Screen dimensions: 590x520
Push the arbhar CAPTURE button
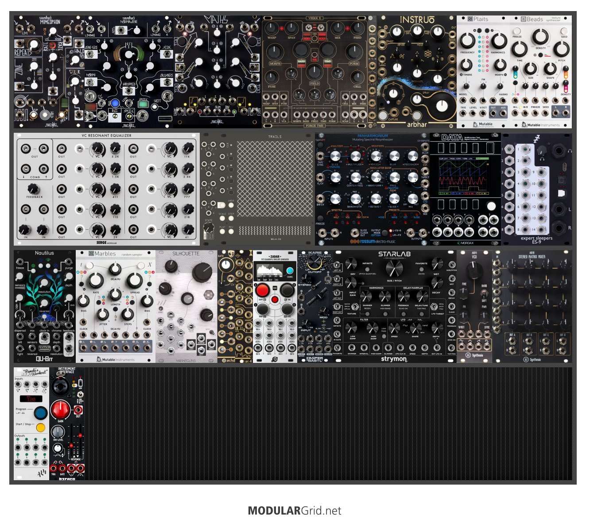tap(382, 115)
